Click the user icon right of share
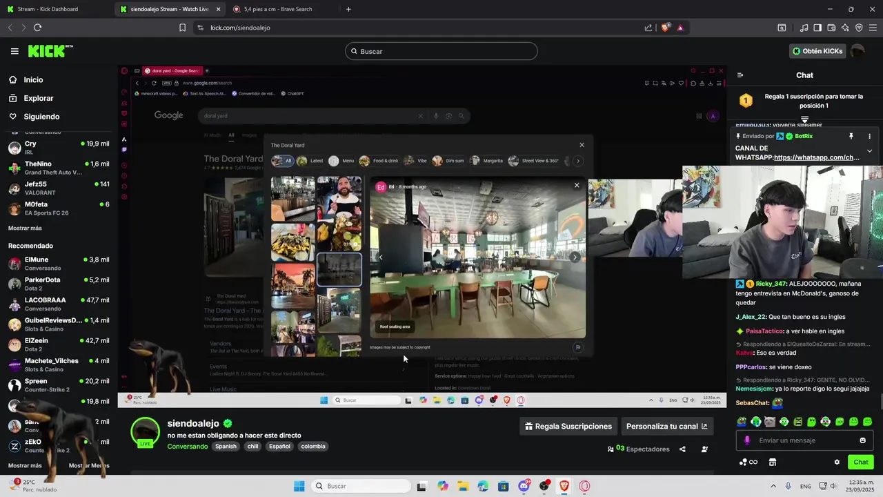 [704, 449]
